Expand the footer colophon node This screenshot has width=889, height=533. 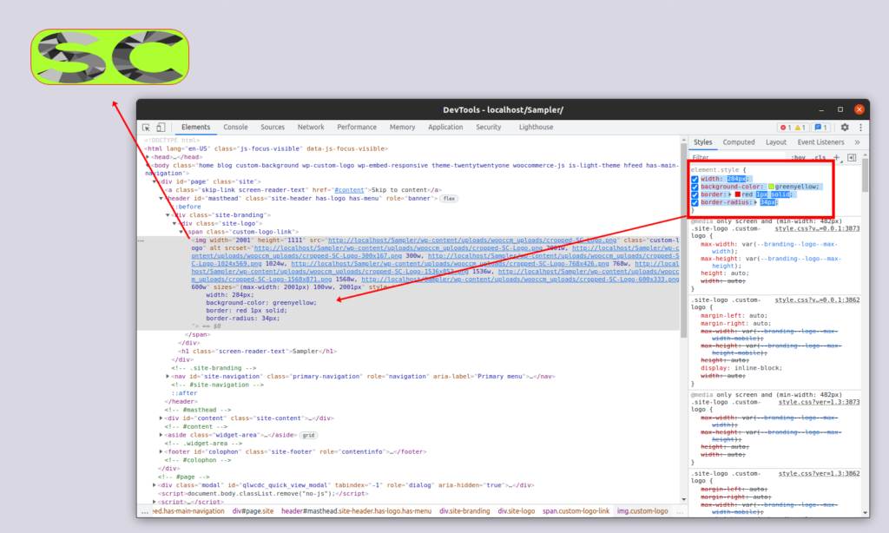point(161,452)
